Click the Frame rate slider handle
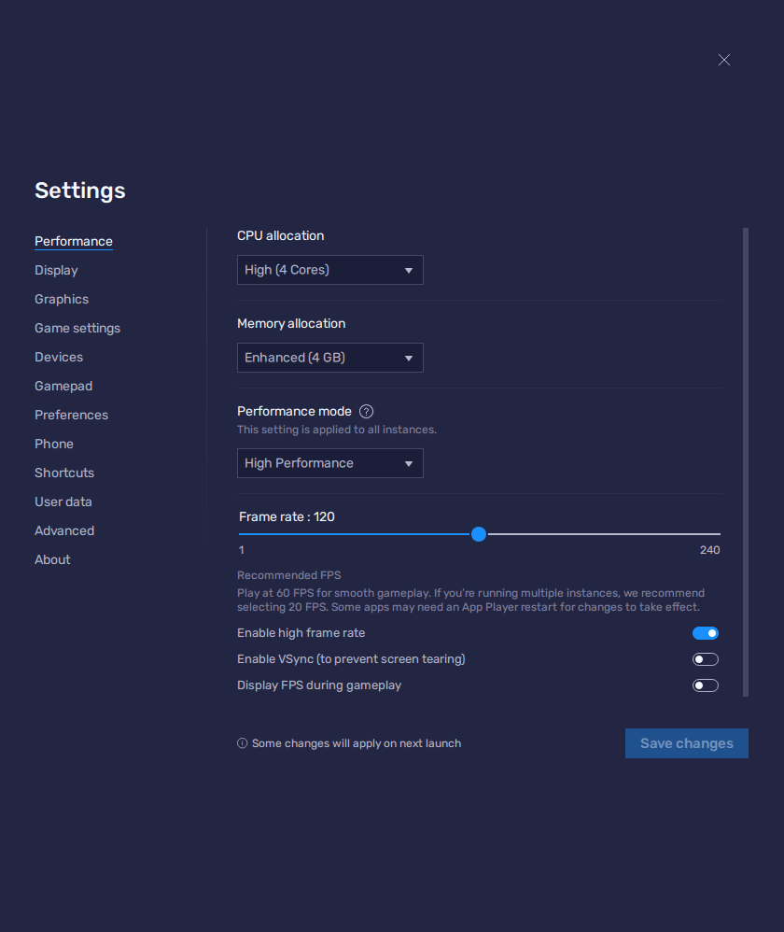This screenshot has height=932, width=784. click(479, 534)
